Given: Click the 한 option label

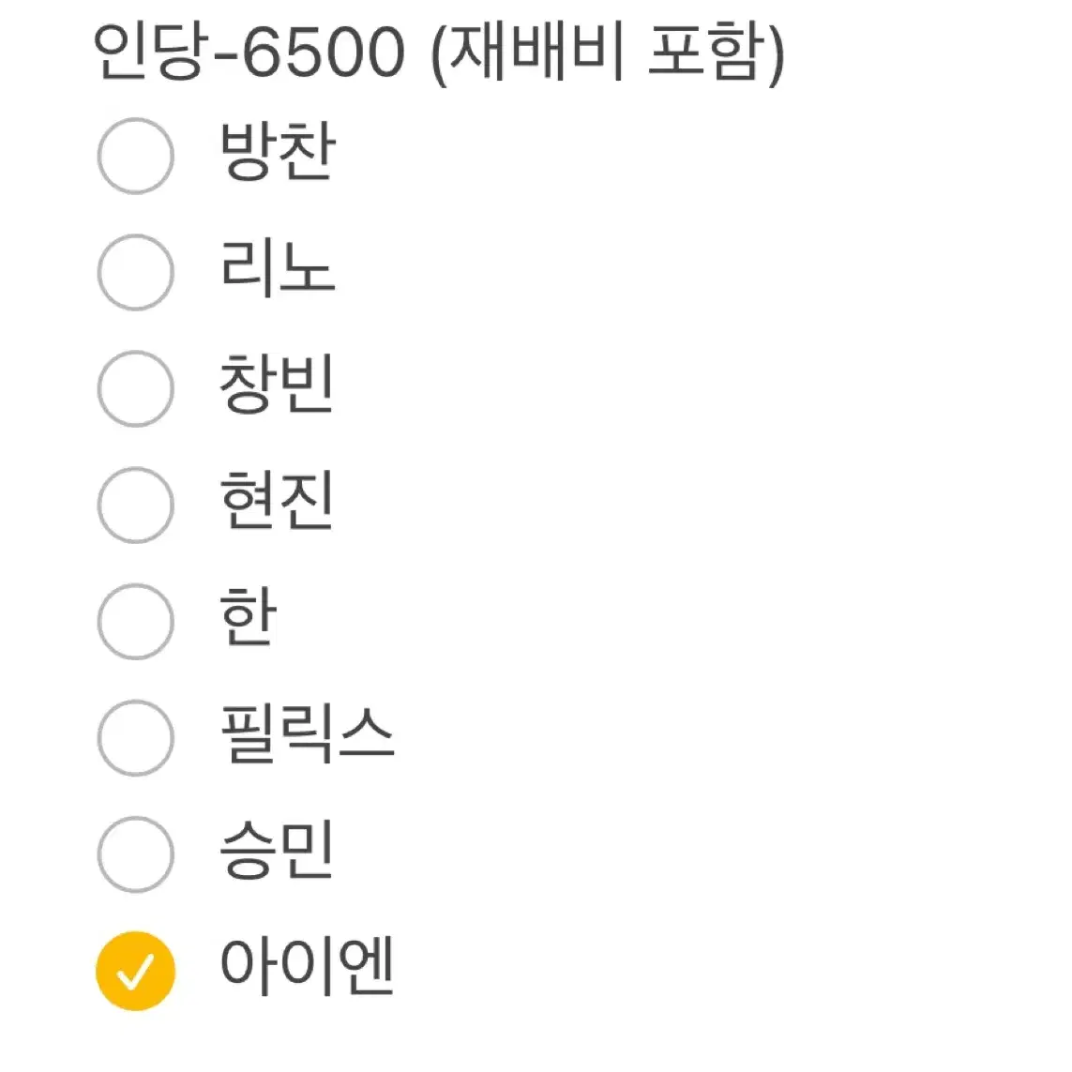Looking at the screenshot, I should [x=248, y=617].
